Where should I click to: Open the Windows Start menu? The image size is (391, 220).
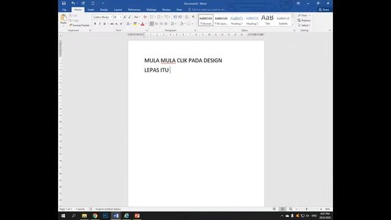coord(64,216)
